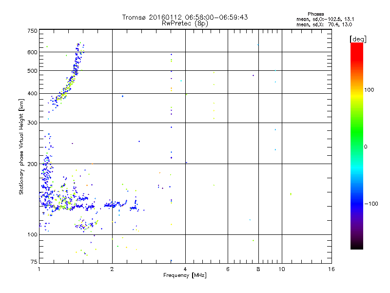
Task: Click the y-axis label '100'
Action: pos(32,234)
